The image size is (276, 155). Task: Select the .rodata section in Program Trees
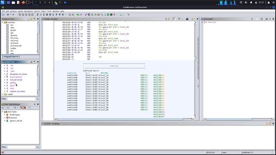coord(13,48)
